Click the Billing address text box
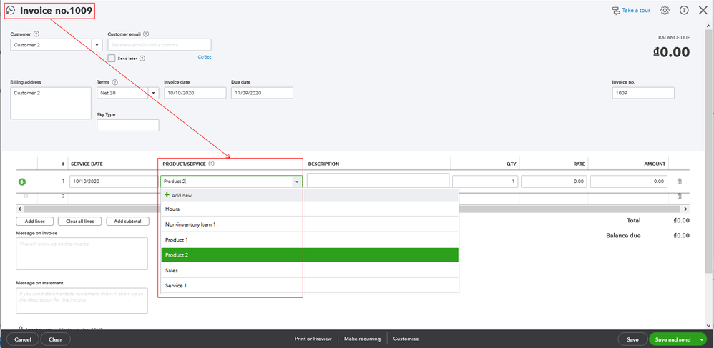Screen dimensions: 714x348 51,104
